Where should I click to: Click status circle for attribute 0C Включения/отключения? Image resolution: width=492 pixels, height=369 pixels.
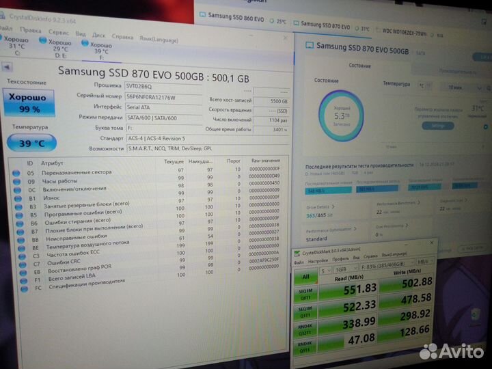tap(18, 190)
